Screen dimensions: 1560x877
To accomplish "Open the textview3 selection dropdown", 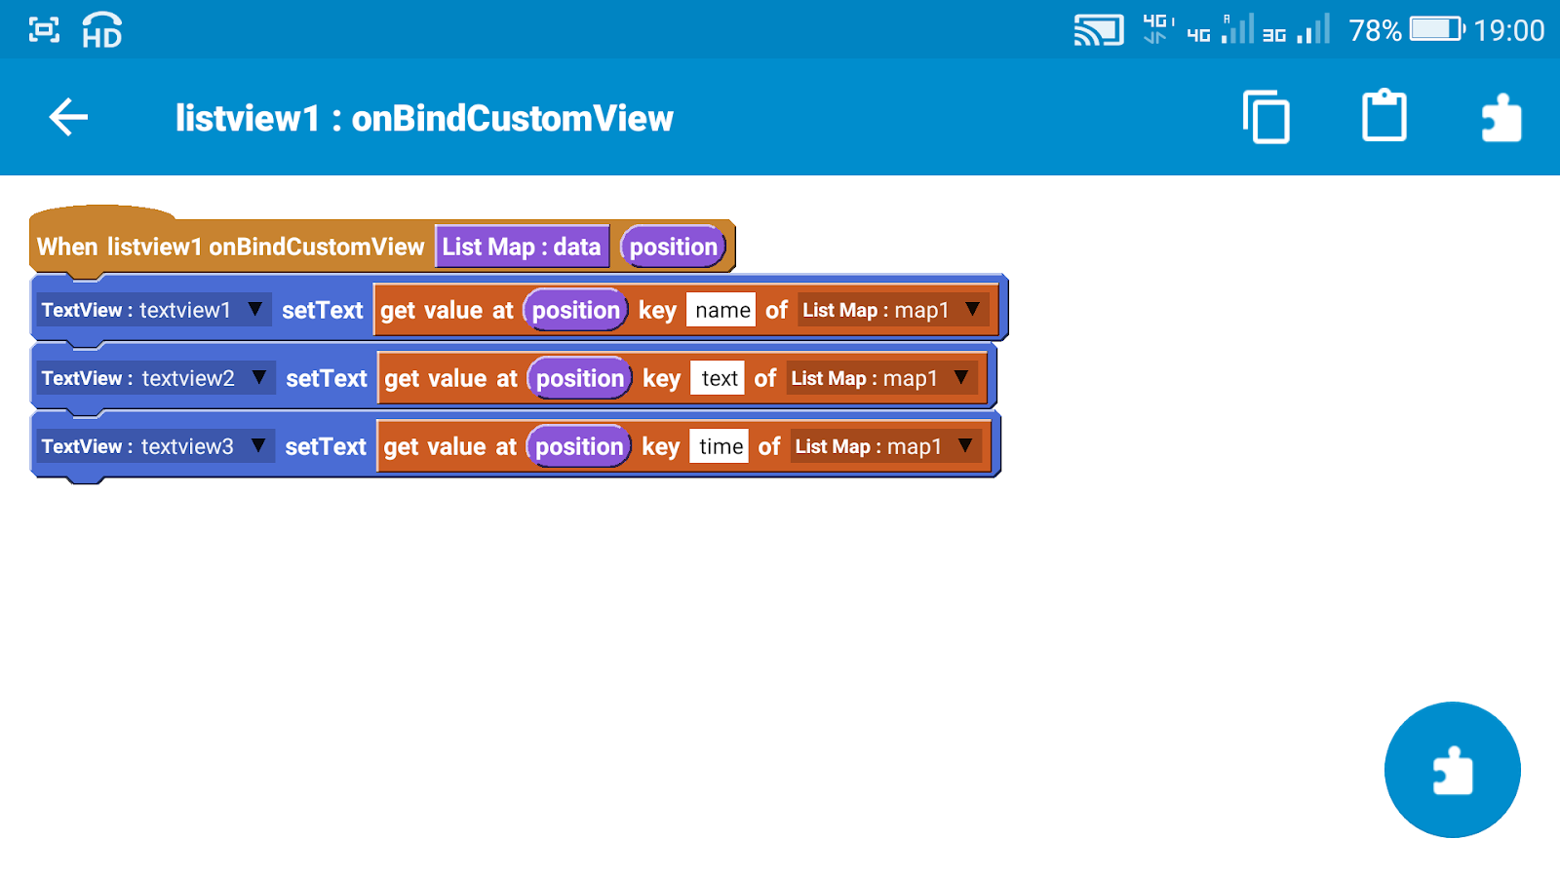I will point(257,445).
